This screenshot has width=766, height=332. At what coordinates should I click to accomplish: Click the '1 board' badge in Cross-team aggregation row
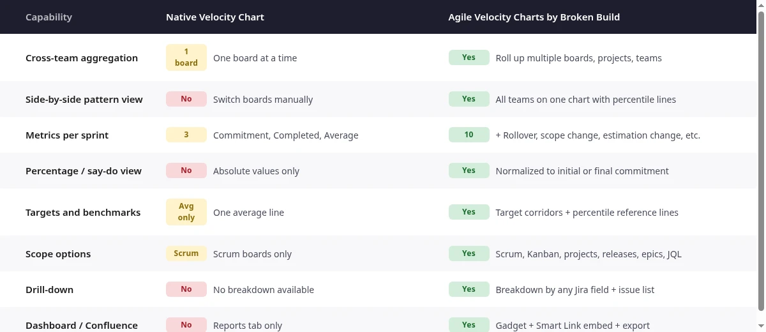coord(186,57)
